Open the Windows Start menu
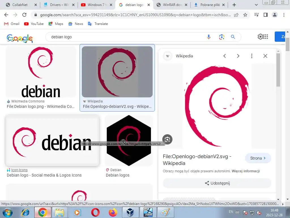The image size is (290, 218). pos(8,212)
